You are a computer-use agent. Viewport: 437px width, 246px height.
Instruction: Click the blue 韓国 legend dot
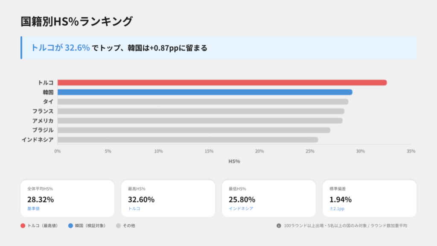[x=70, y=225]
